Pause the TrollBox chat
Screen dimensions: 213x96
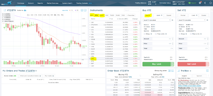coord(207,71)
